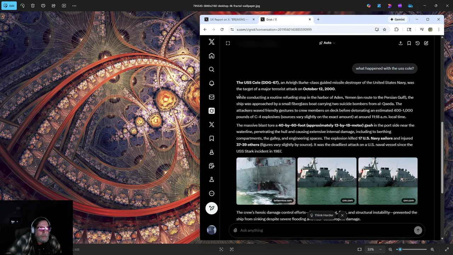Open the account avatar at sidebar bottom

click(212, 230)
